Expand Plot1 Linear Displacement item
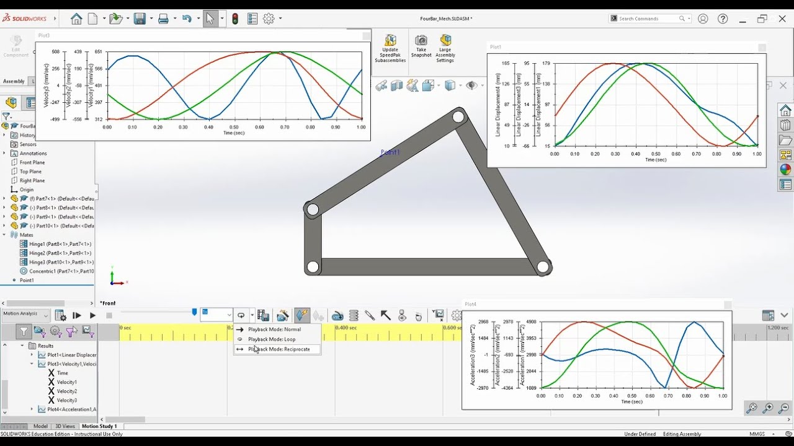Image resolution: width=794 pixels, height=446 pixels. coord(32,355)
